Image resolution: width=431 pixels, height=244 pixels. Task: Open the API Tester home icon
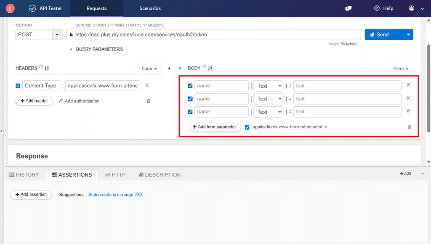point(32,8)
